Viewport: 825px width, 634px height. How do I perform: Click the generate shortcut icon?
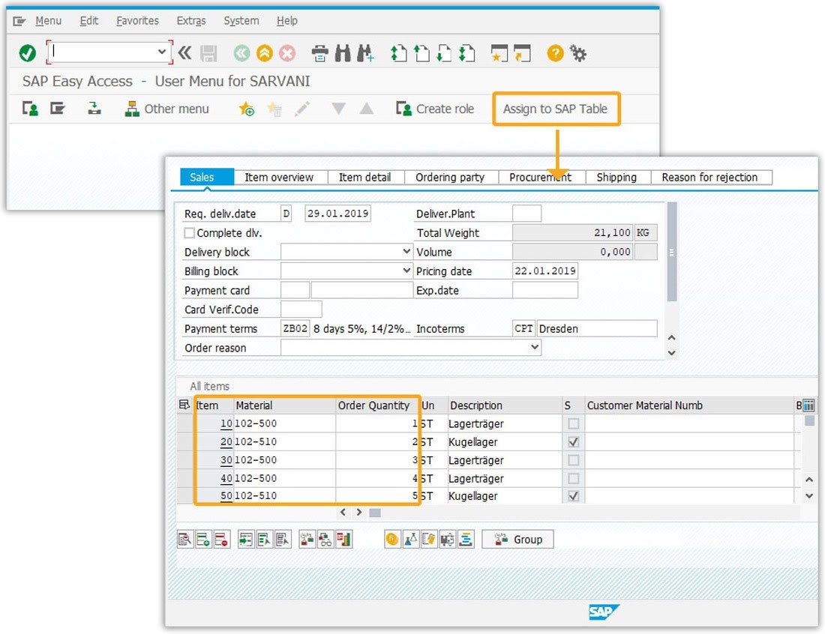point(522,53)
